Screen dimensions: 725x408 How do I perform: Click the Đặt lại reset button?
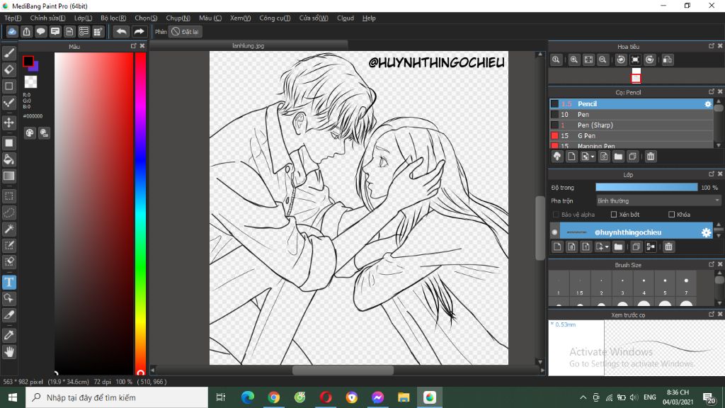coord(185,31)
